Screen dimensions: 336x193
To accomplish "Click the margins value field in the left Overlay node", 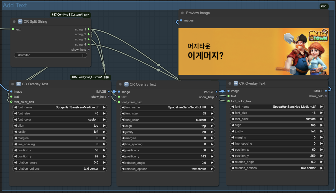I will (60, 138).
